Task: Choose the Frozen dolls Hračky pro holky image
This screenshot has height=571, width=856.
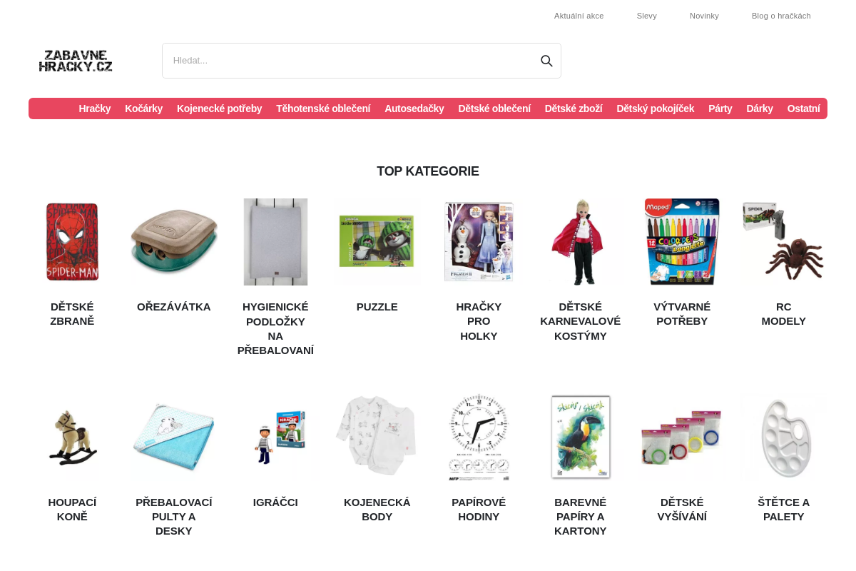Action: [x=479, y=242]
